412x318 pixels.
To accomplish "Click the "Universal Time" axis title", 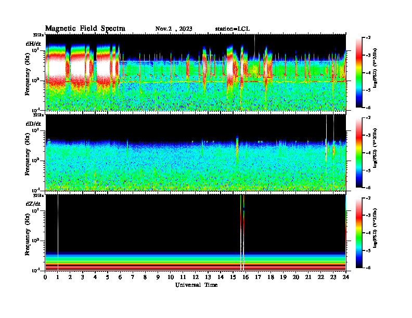I will click(x=196, y=285).
